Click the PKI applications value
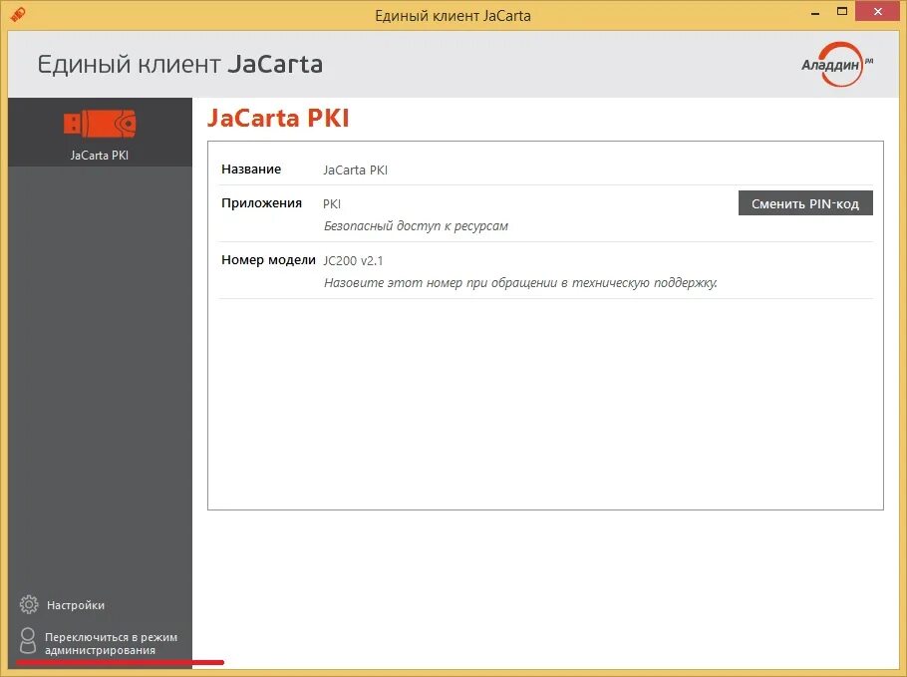This screenshot has width=907, height=677. point(332,204)
